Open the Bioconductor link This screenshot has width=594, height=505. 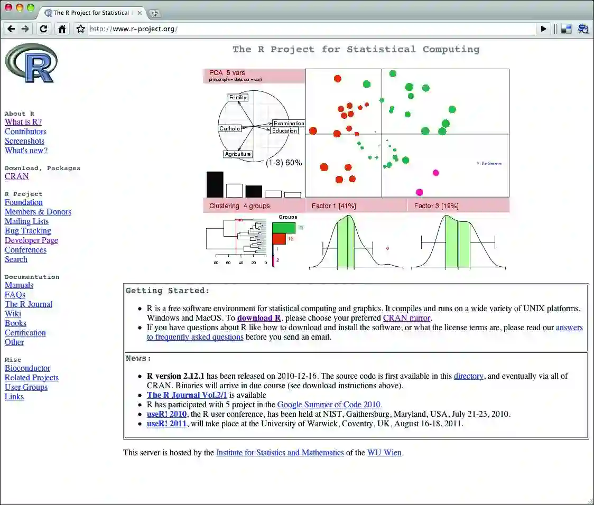pos(27,368)
